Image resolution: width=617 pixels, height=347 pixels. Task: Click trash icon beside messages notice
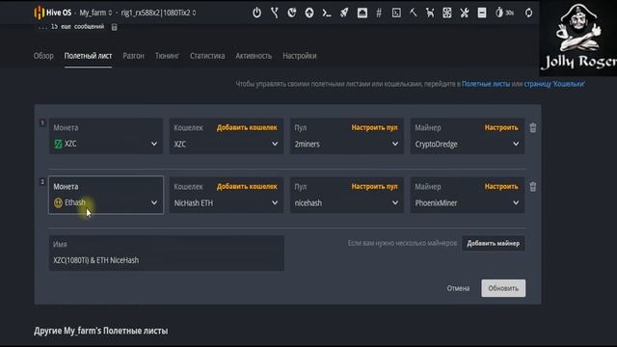coord(114,27)
